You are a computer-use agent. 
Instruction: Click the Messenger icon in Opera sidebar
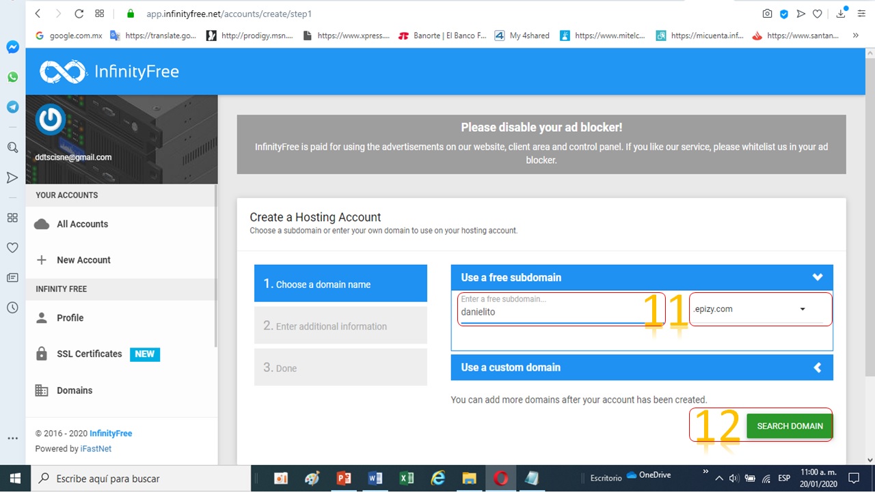tap(12, 47)
